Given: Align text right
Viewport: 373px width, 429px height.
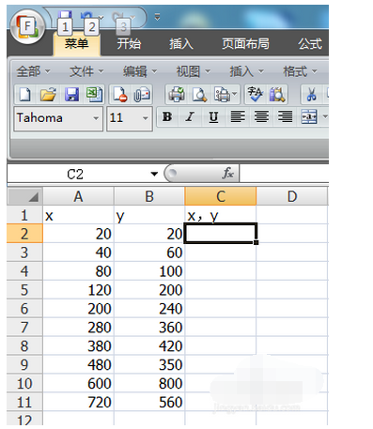Looking at the screenshot, I should point(285,117).
